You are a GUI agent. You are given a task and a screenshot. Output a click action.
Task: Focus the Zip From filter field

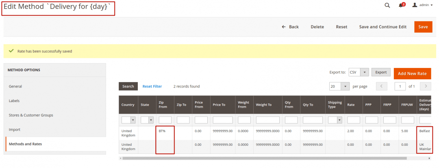tap(165, 120)
